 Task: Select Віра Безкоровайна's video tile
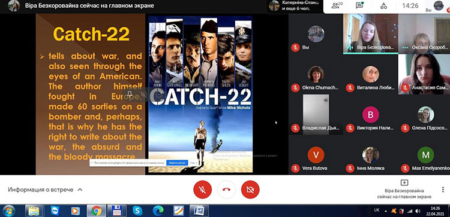[371, 33]
